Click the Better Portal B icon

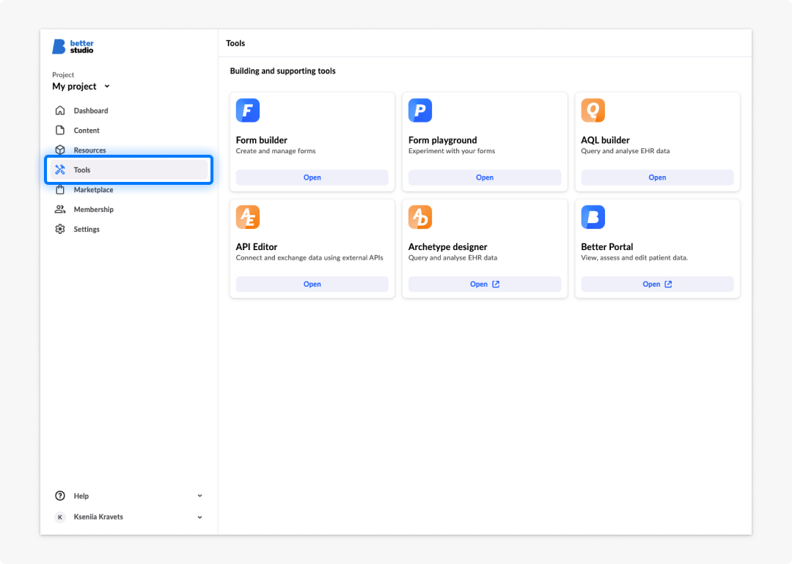tap(593, 217)
